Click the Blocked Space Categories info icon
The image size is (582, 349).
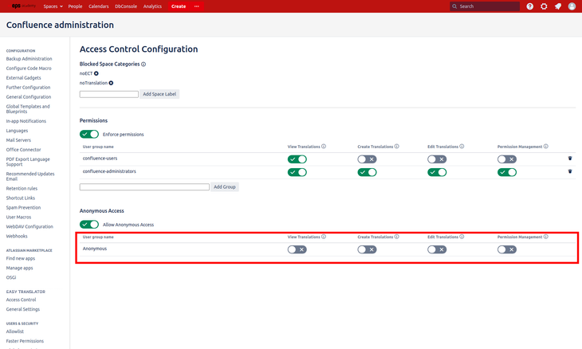(x=144, y=64)
